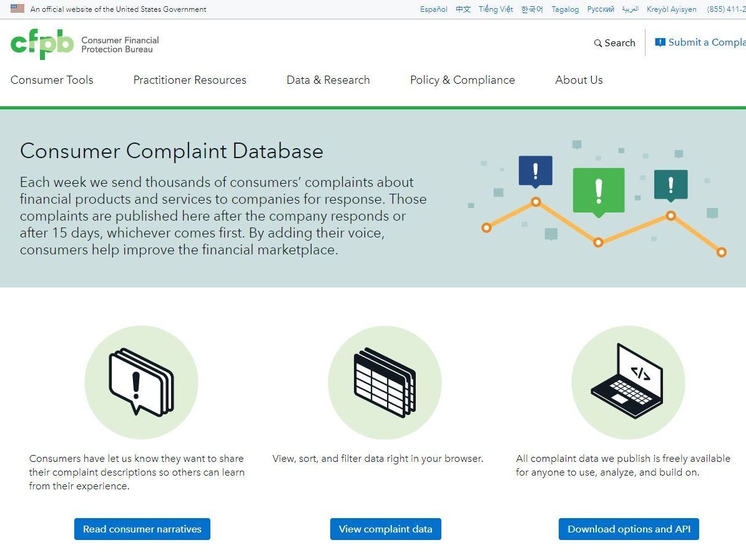Open the Practitioner Resources menu
Image resolution: width=746 pixels, height=560 pixels.
click(190, 80)
